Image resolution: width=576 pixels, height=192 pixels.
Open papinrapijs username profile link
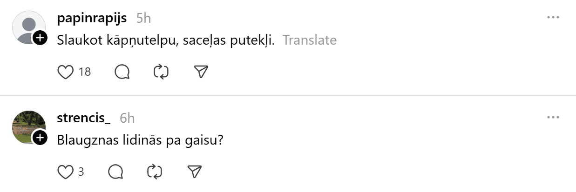point(92,18)
